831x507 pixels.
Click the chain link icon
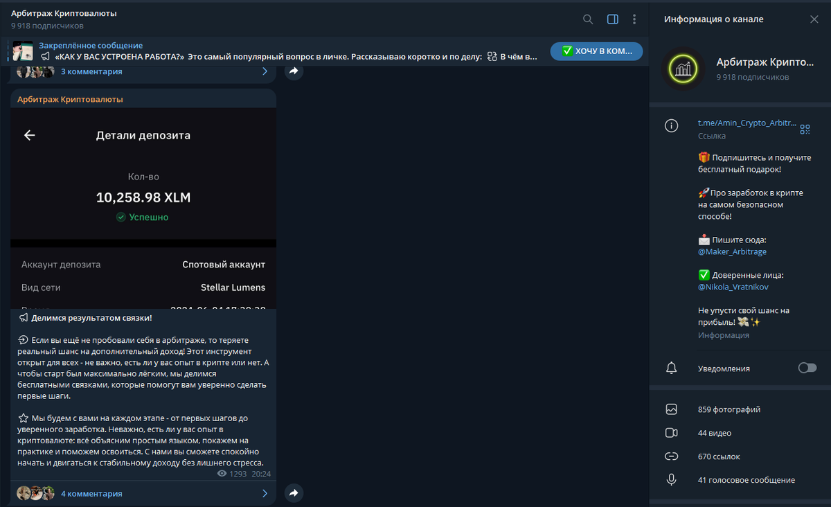[671, 456]
